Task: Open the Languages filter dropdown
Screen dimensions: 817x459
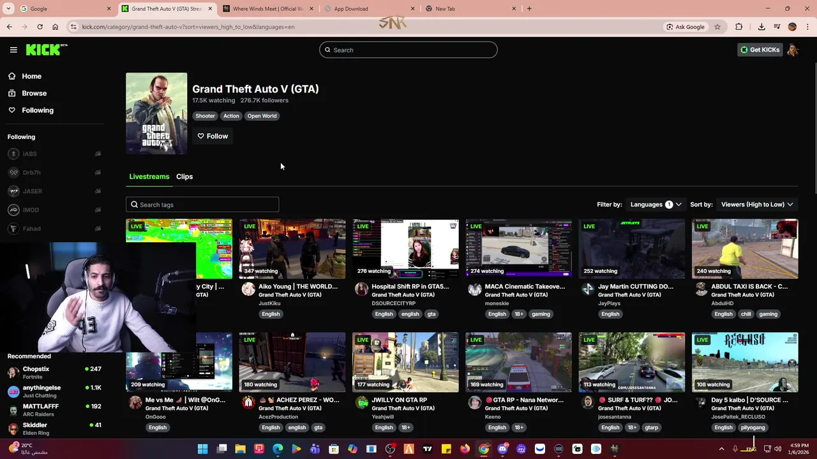Action: (656, 205)
